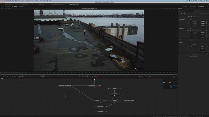Toggle keyframe diamond for Rotation Y
Image resolution: width=209 pixels, height=117 pixels.
click(x=206, y=35)
